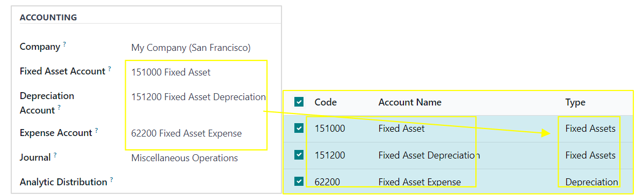Open the Expense Account field 62200 Fixed Asset Expense
The width and height of the screenshot is (636, 196).
click(186, 133)
